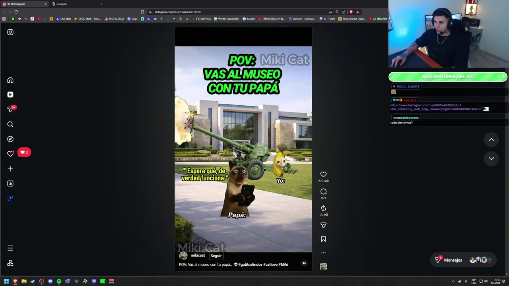509x286 pixels.
Task: Open notifications heart in sidebar
Action: pos(10,154)
